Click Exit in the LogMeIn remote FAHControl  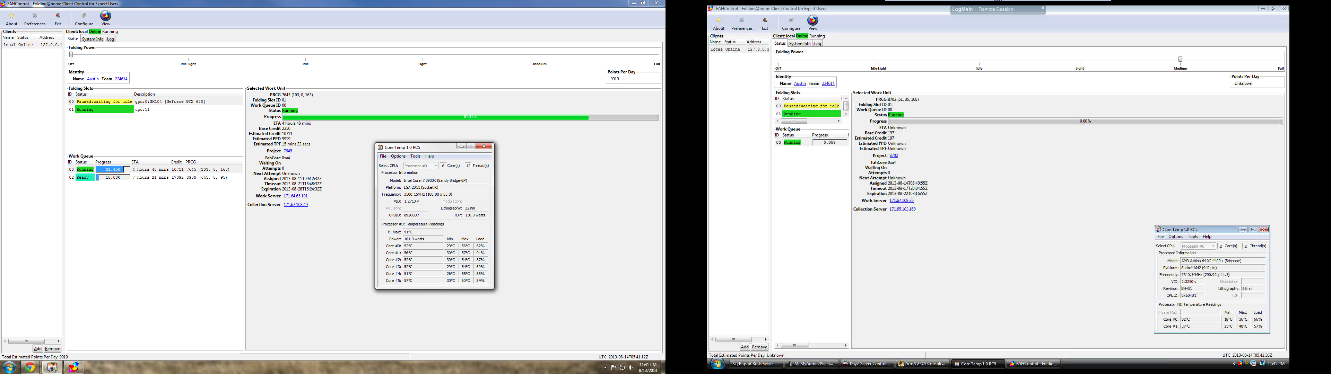pyautogui.click(x=765, y=24)
